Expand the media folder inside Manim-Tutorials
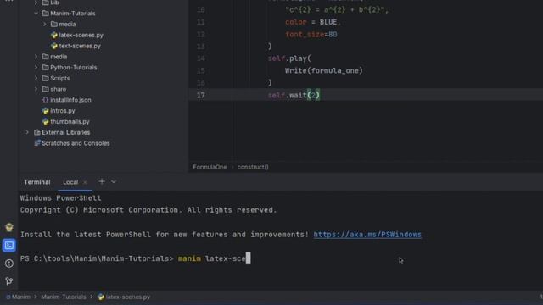Viewport: 543px width, 305px height. [45, 25]
